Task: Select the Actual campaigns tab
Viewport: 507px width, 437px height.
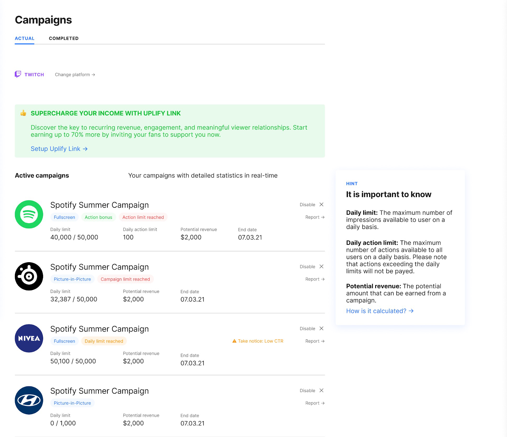Action: pos(24,38)
